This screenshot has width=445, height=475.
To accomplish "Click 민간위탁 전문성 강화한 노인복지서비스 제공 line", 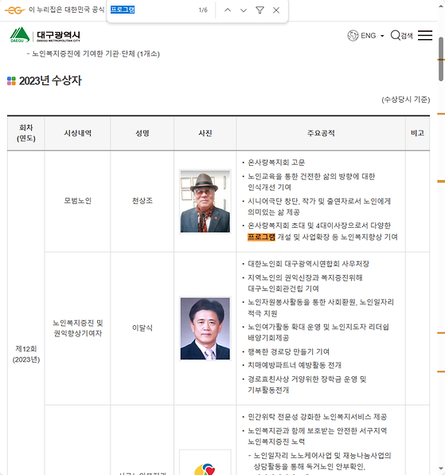I will click(317, 417).
